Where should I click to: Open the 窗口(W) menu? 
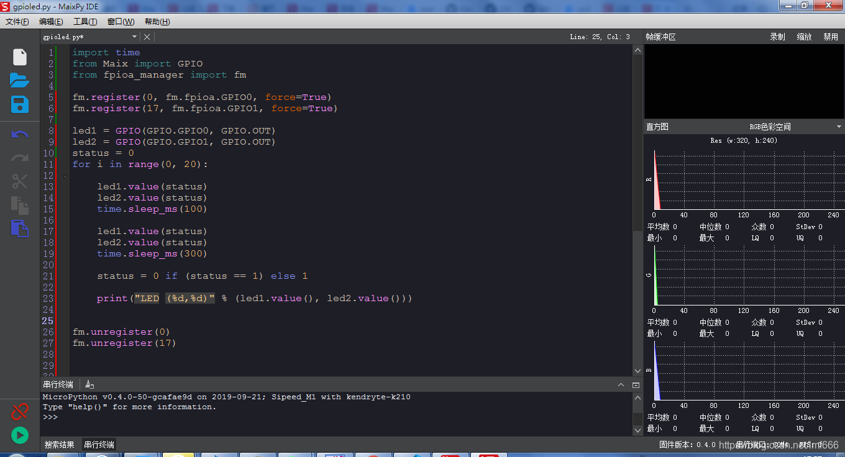[x=121, y=22]
